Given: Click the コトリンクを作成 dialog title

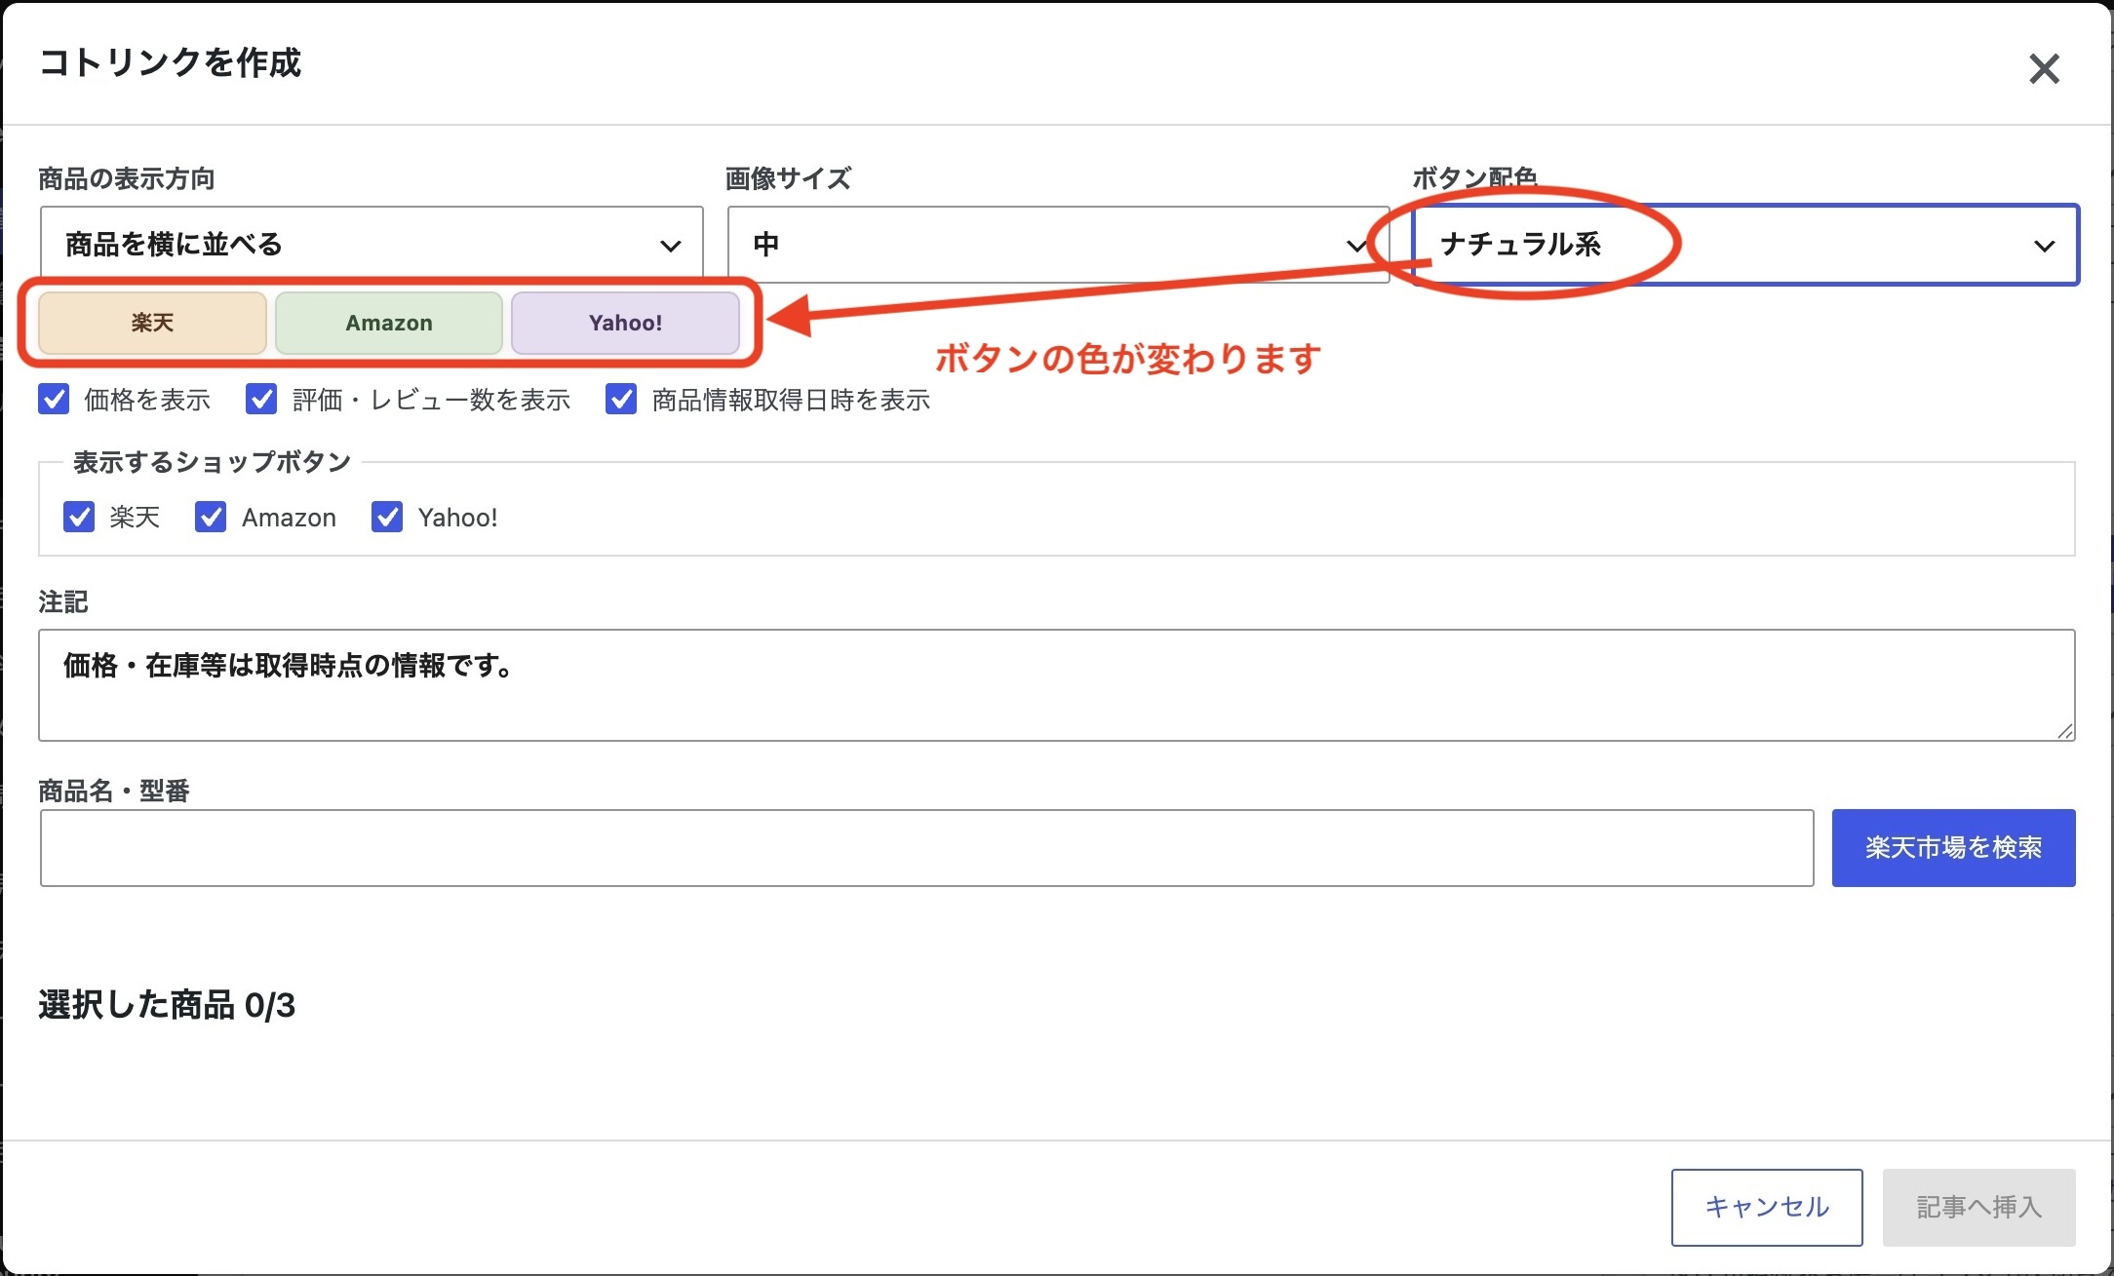Looking at the screenshot, I should 170,62.
